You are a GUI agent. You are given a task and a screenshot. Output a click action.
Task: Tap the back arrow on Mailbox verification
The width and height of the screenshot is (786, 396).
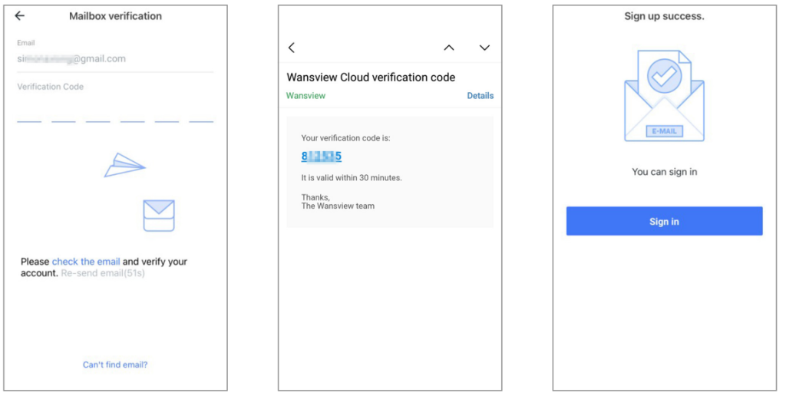[20, 16]
